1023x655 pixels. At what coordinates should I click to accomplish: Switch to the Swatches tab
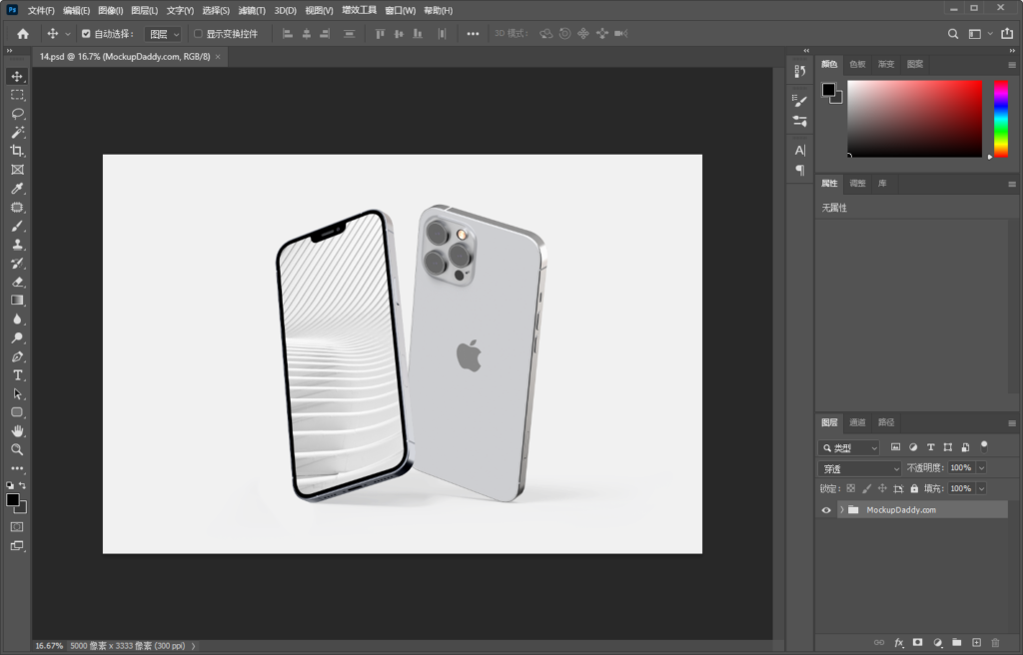[857, 64]
